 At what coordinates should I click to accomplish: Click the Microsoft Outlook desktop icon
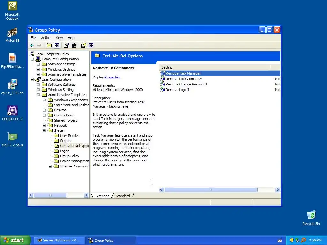click(x=12, y=11)
